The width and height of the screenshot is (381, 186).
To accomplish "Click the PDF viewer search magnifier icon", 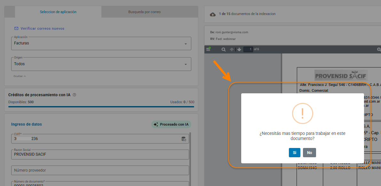I will (x=224, y=50).
